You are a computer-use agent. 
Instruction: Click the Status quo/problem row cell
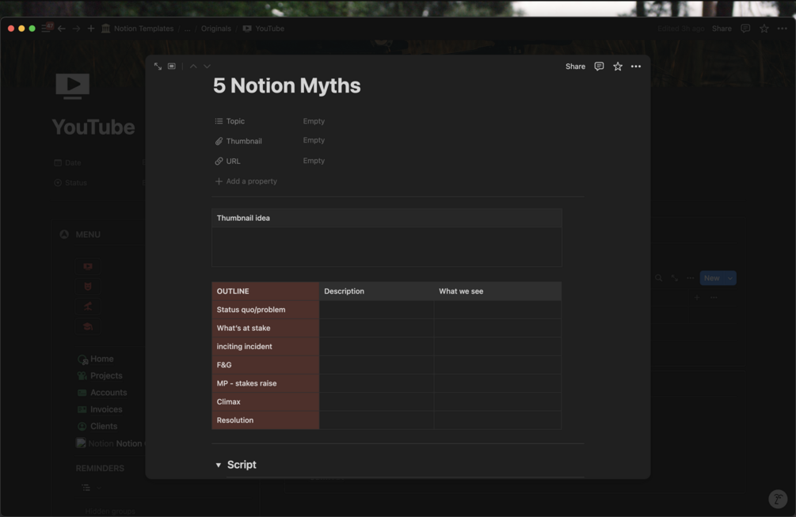[265, 310]
